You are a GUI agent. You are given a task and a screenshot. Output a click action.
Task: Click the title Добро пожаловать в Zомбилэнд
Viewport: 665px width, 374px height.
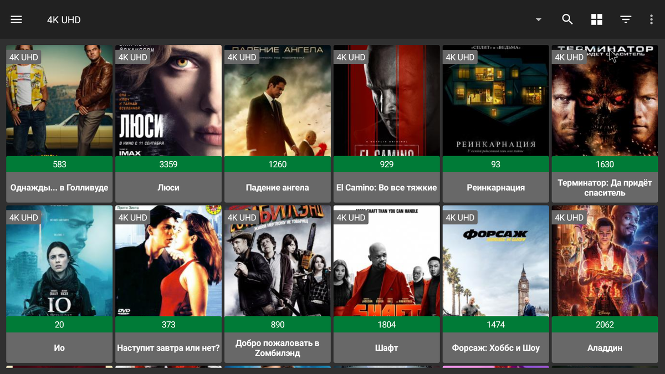point(278,348)
